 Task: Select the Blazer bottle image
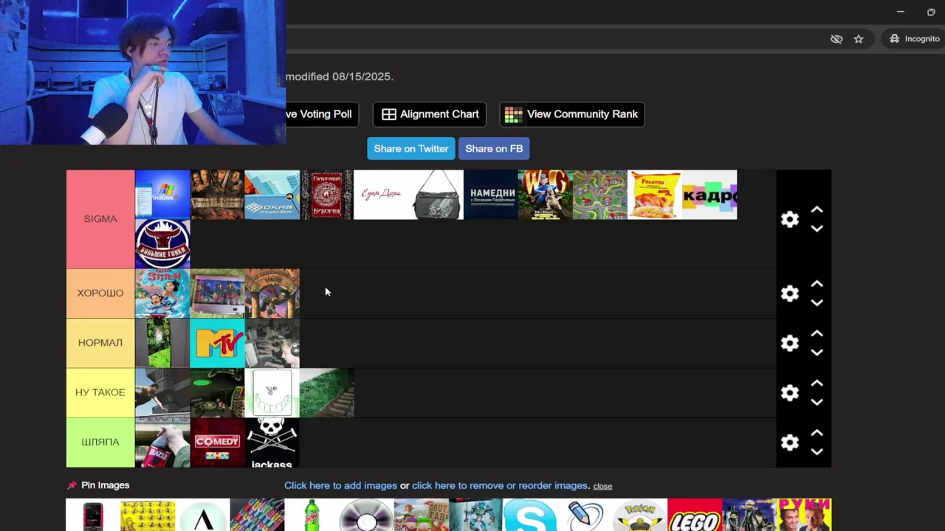(x=162, y=442)
